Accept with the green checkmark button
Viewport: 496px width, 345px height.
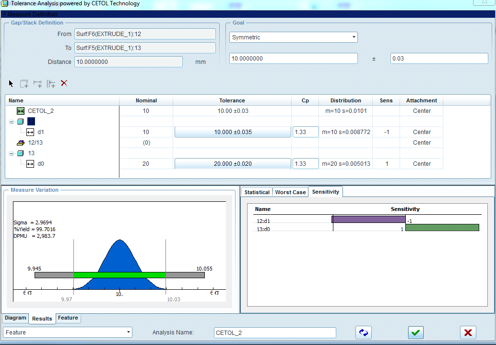tap(416, 333)
